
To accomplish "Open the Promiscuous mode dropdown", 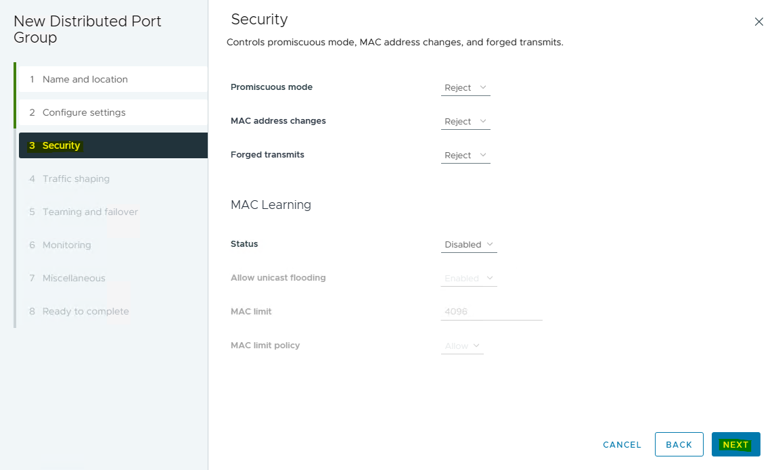I will click(x=465, y=88).
